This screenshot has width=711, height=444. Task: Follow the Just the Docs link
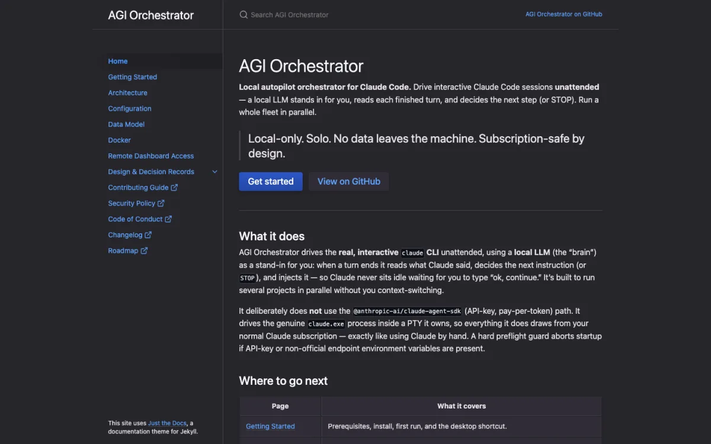(167, 423)
